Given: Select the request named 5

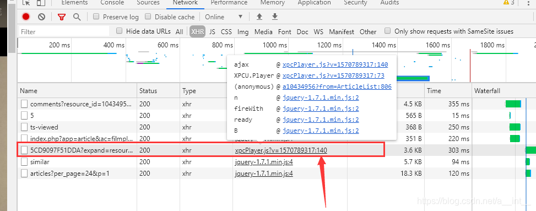Looking at the screenshot, I should pos(32,116).
